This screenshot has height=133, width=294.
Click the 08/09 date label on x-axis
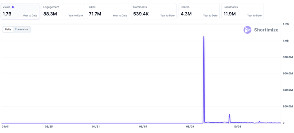[x=190, y=126]
